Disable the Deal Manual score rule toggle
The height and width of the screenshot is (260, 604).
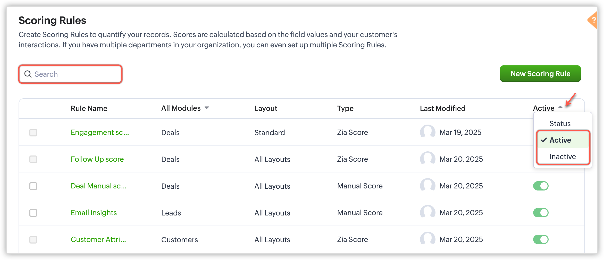click(x=541, y=186)
